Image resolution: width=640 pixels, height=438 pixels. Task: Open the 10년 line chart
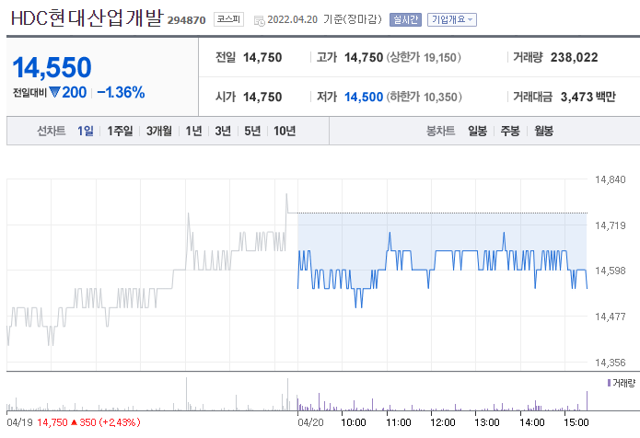[x=285, y=131]
